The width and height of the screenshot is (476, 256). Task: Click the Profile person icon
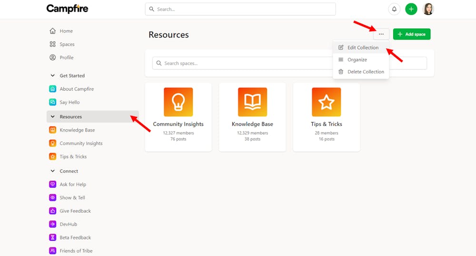click(x=52, y=57)
